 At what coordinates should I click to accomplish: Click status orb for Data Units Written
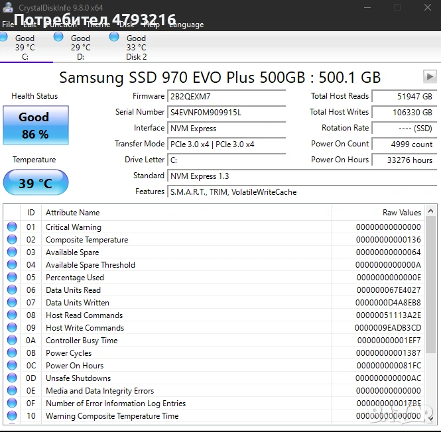point(12,303)
